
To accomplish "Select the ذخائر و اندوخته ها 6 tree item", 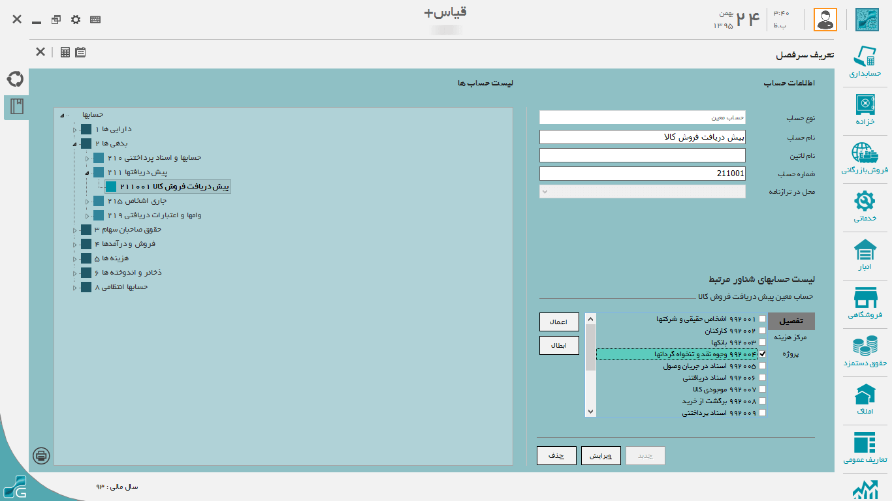I will tap(127, 273).
